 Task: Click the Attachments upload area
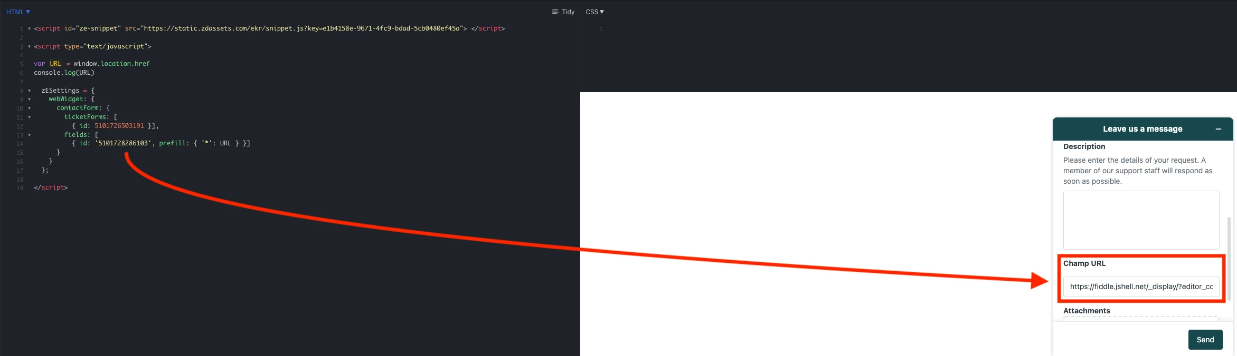click(x=1141, y=319)
